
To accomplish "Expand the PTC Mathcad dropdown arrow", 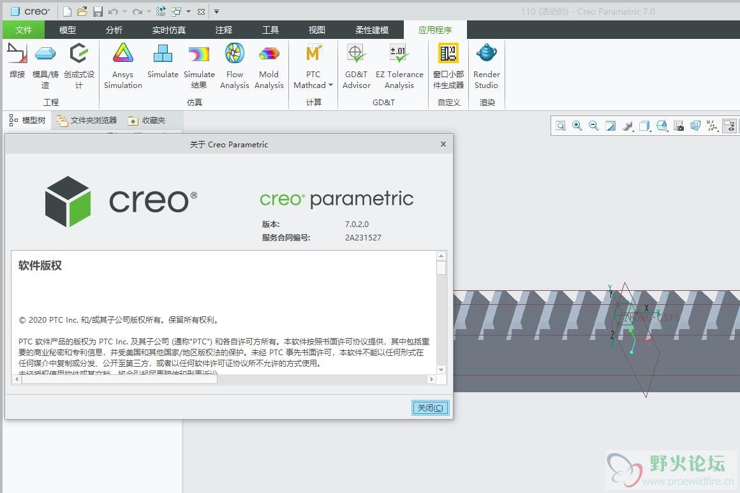I will point(330,85).
